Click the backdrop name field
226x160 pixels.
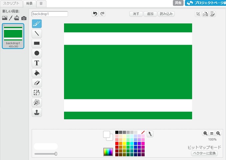(50, 14)
